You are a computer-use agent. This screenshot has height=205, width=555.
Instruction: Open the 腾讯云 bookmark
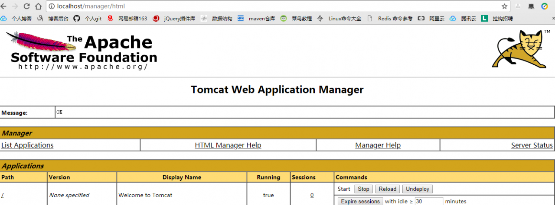click(463, 19)
